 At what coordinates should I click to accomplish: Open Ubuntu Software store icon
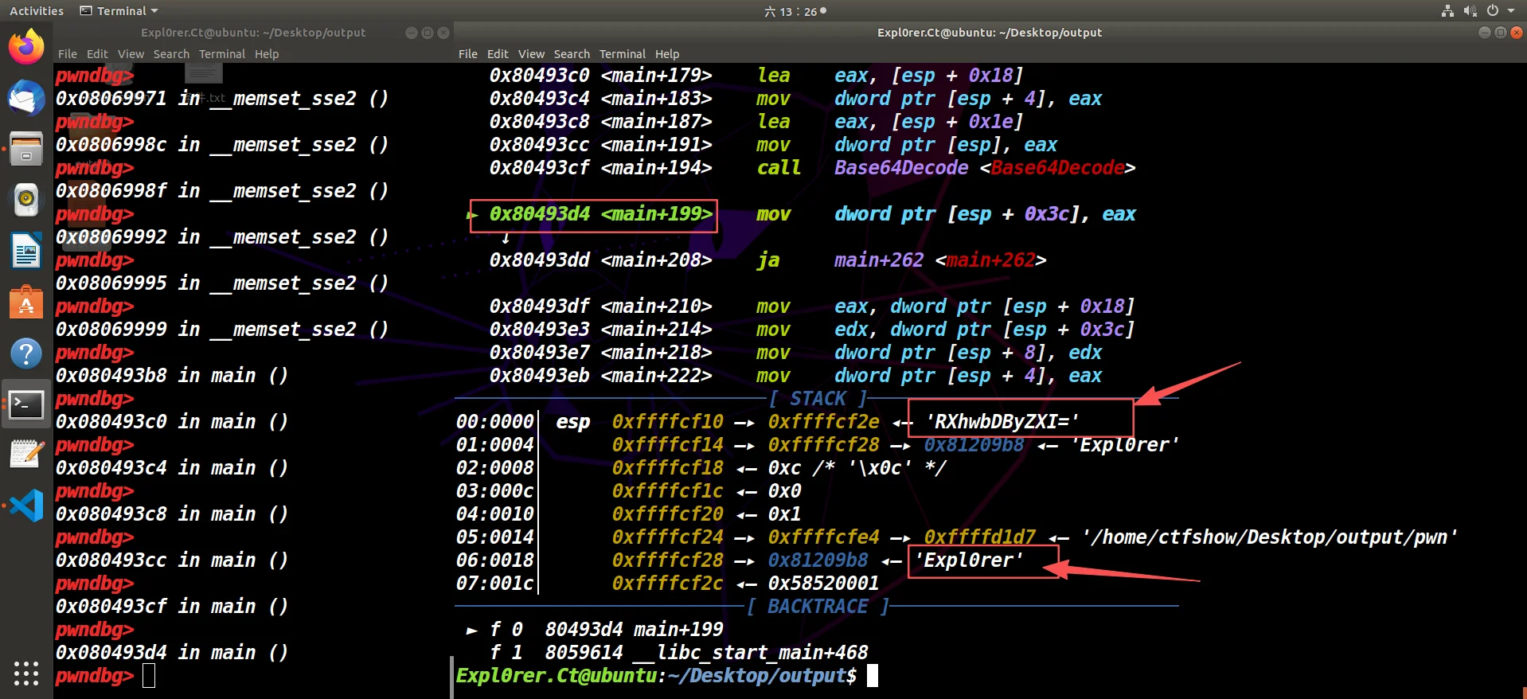(x=26, y=303)
